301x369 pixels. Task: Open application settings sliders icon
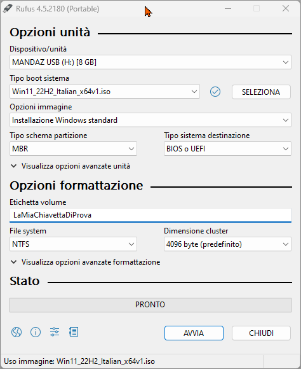coord(55,332)
